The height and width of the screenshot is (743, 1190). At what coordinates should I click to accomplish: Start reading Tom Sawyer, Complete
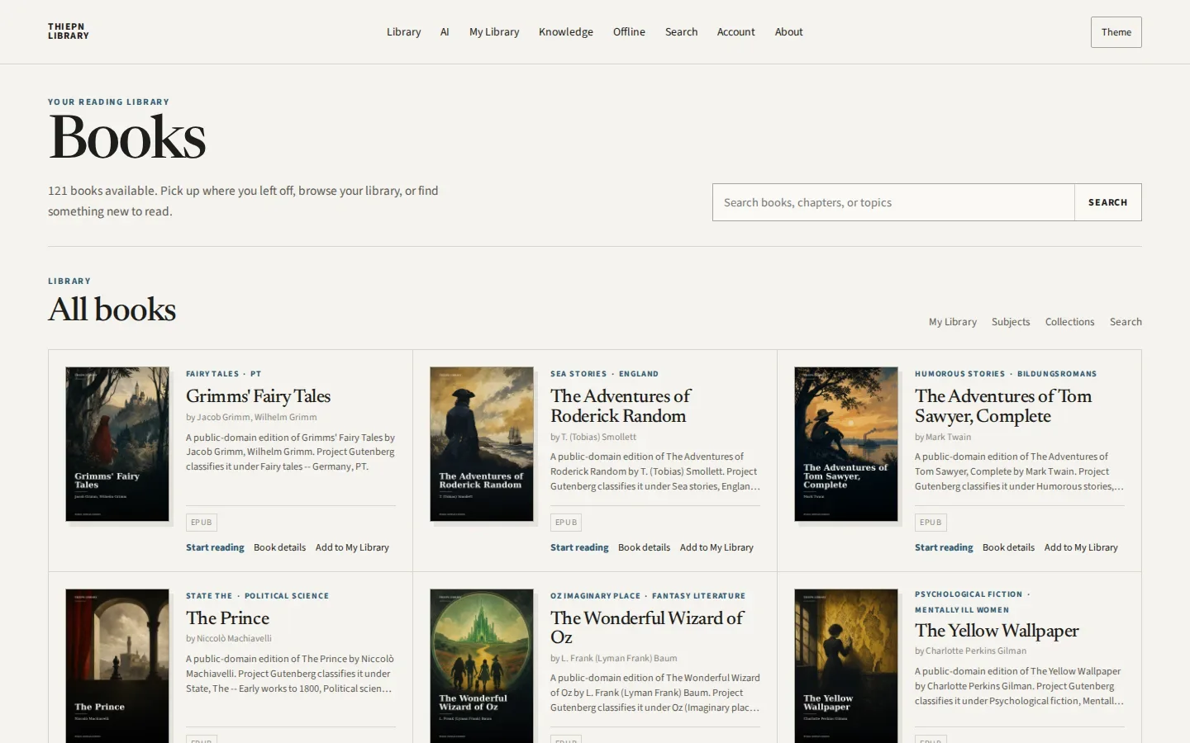944,547
